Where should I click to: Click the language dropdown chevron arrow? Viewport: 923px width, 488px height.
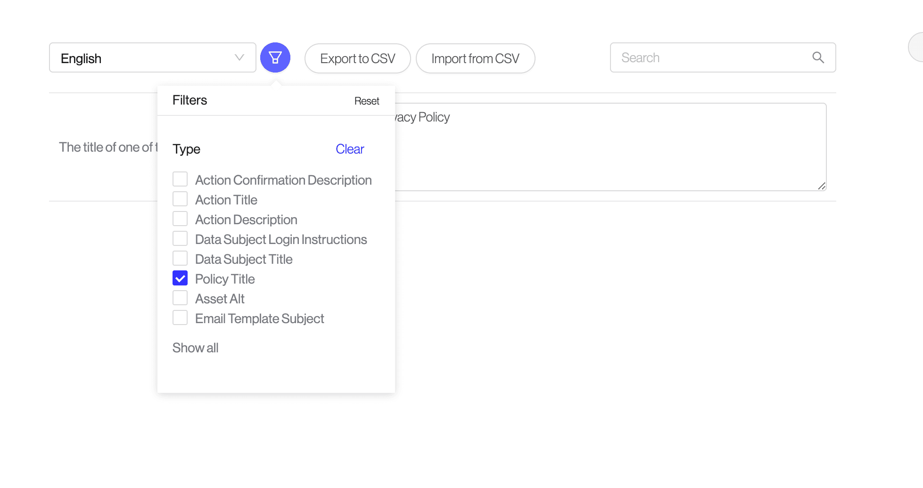[x=239, y=57]
